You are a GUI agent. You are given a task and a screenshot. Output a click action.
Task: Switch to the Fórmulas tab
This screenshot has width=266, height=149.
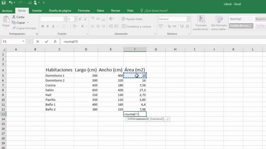(x=84, y=11)
